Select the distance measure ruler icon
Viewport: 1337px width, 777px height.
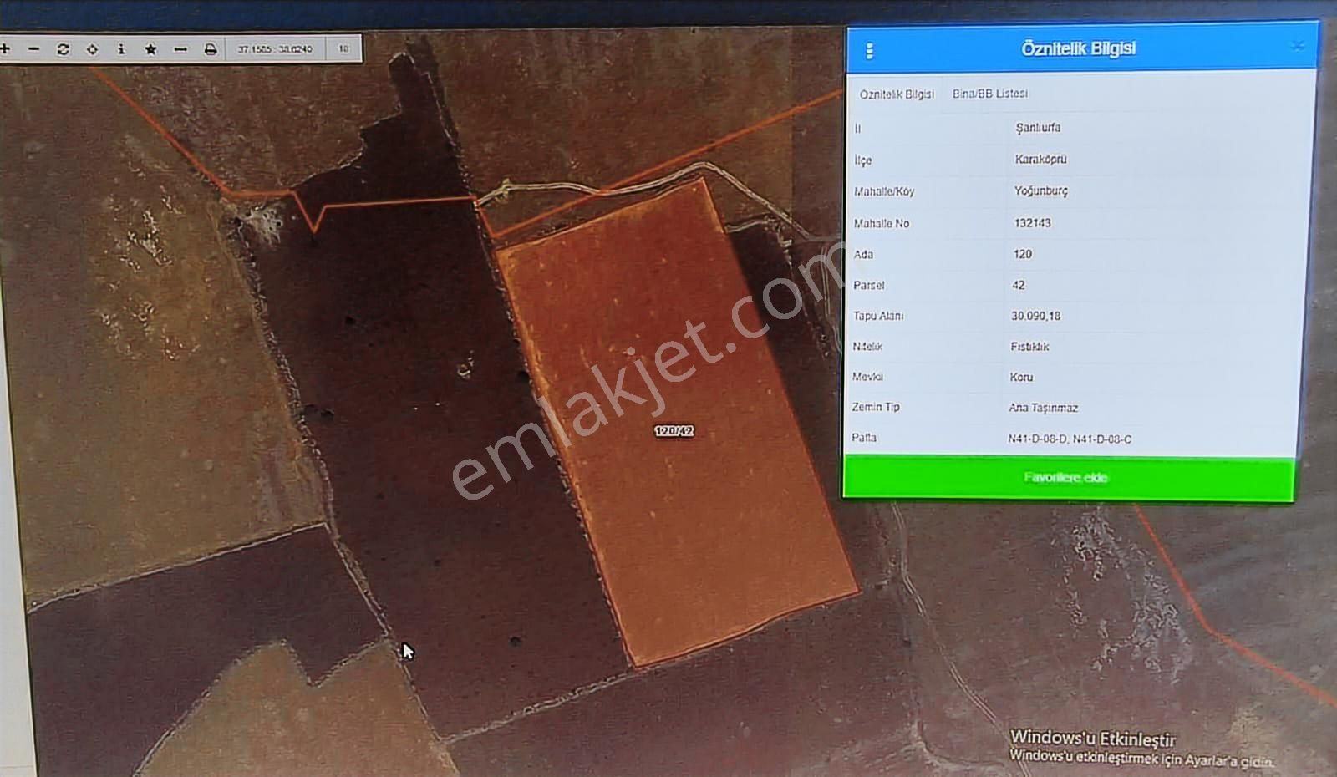point(180,49)
